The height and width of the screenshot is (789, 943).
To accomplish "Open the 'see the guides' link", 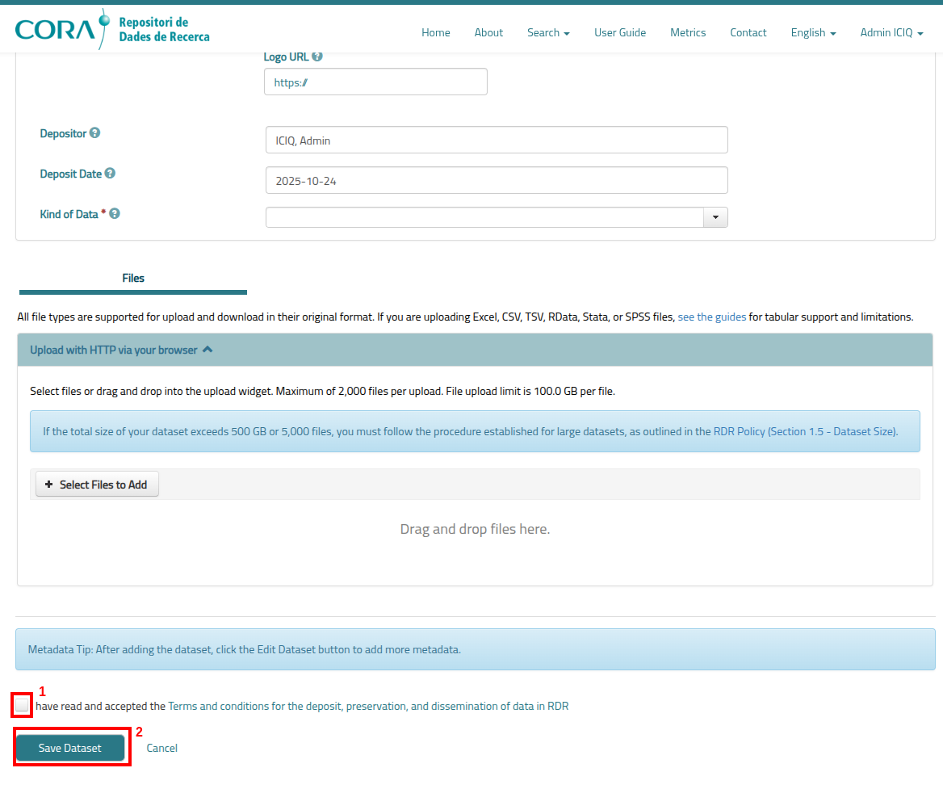I will (711, 317).
